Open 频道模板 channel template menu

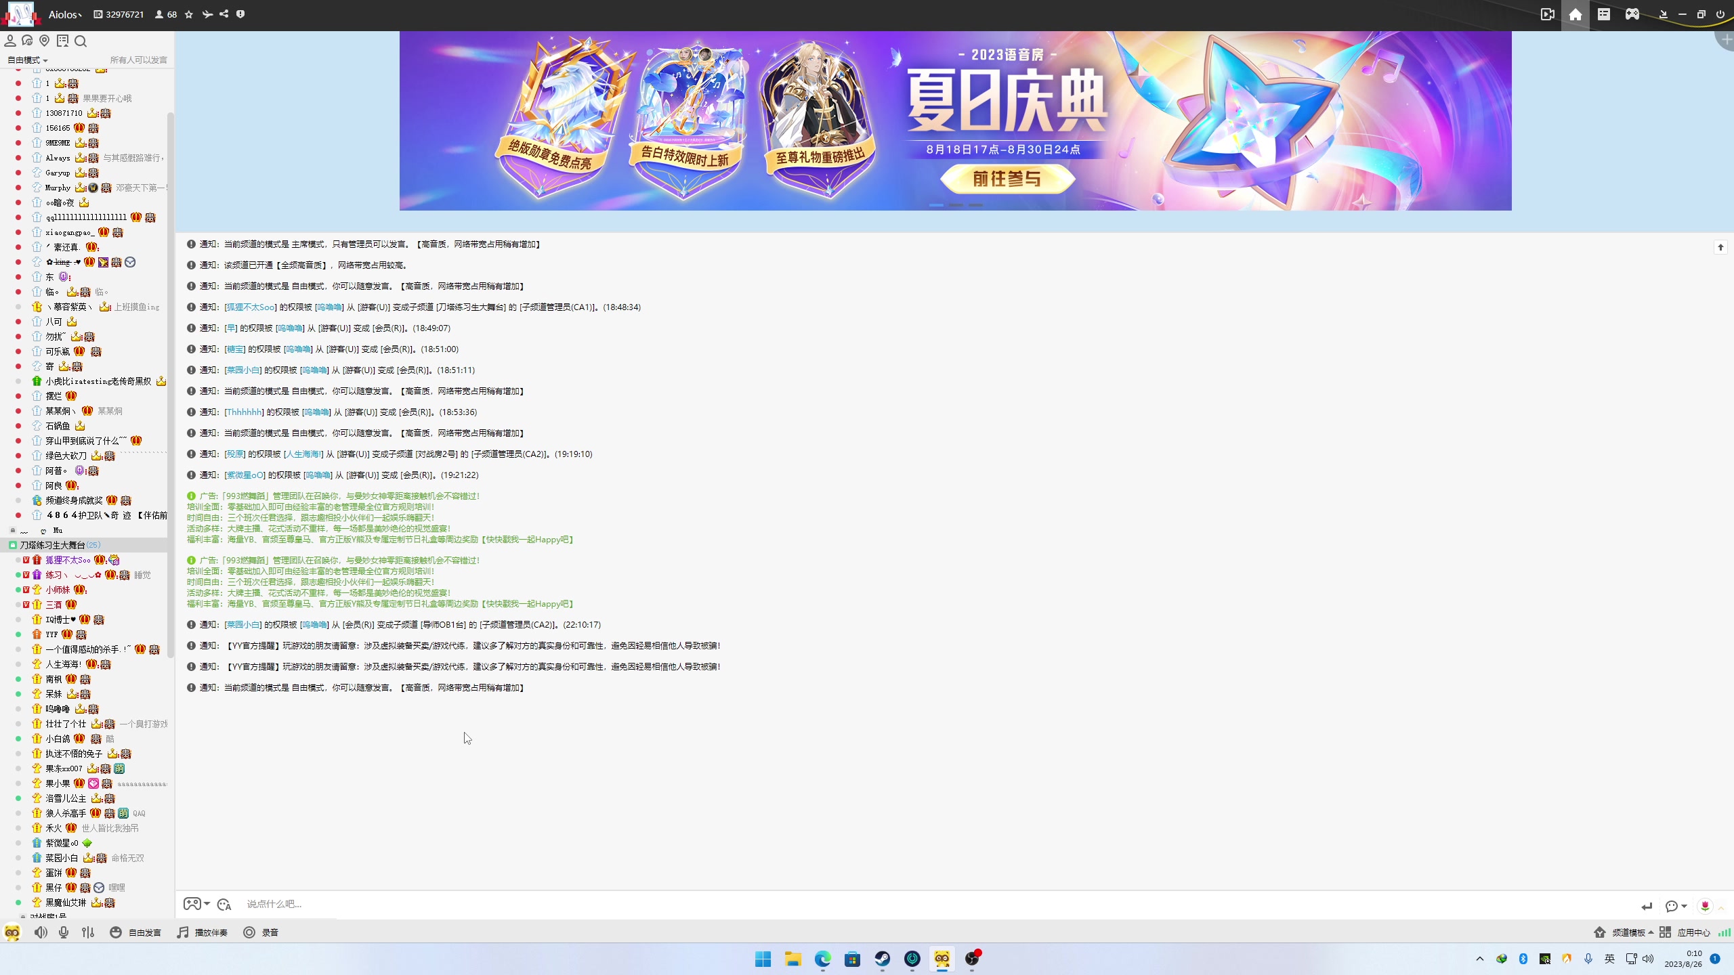pos(1624,932)
